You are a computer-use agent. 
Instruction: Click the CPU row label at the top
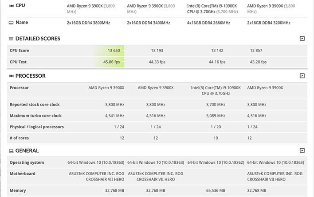(20, 5)
